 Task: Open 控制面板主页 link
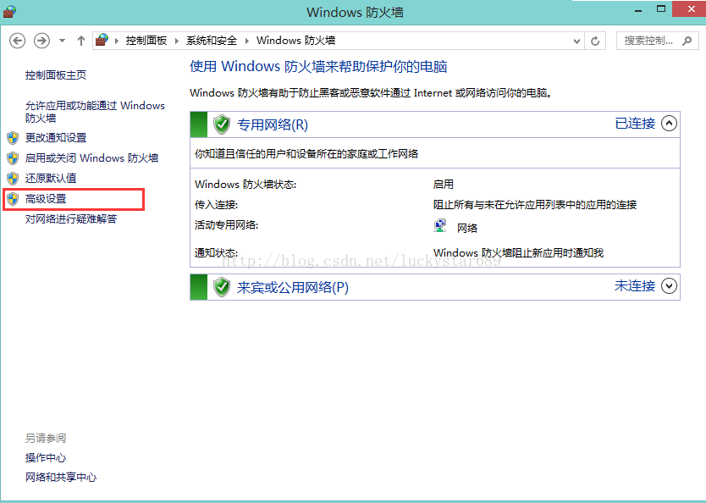pos(56,75)
